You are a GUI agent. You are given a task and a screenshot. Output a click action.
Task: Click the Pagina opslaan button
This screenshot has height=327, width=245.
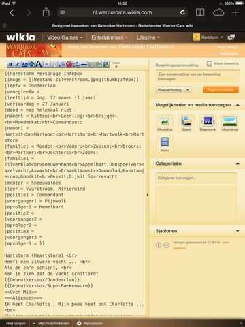220,90
